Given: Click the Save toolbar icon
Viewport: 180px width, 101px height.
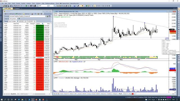Looking at the screenshot, I should tap(6, 6).
